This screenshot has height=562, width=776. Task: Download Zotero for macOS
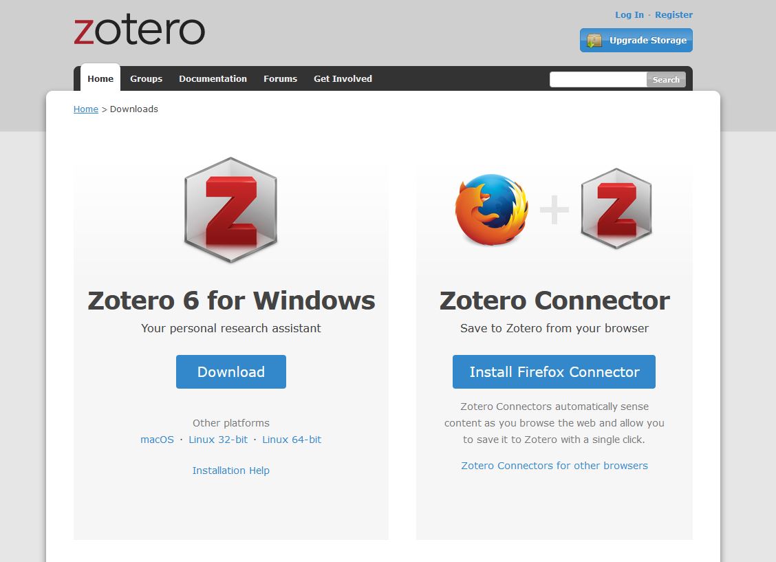157,439
